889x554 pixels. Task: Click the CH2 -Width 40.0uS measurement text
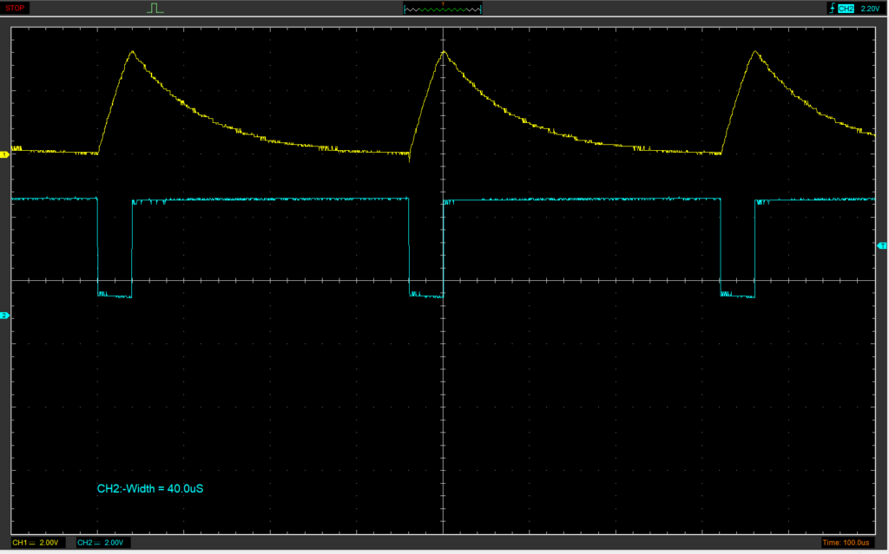(x=150, y=489)
